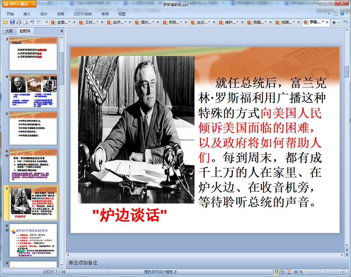Go to previous slide double-arrow button
Screen dimensions: 351x277
click(347, 250)
